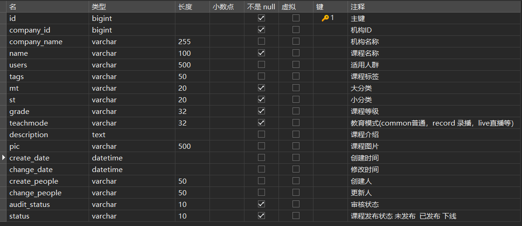Click the comment 适用人群
The height and width of the screenshot is (226, 522).
coord(365,65)
